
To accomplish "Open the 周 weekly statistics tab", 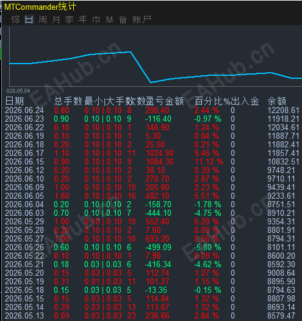I will 43,20.
